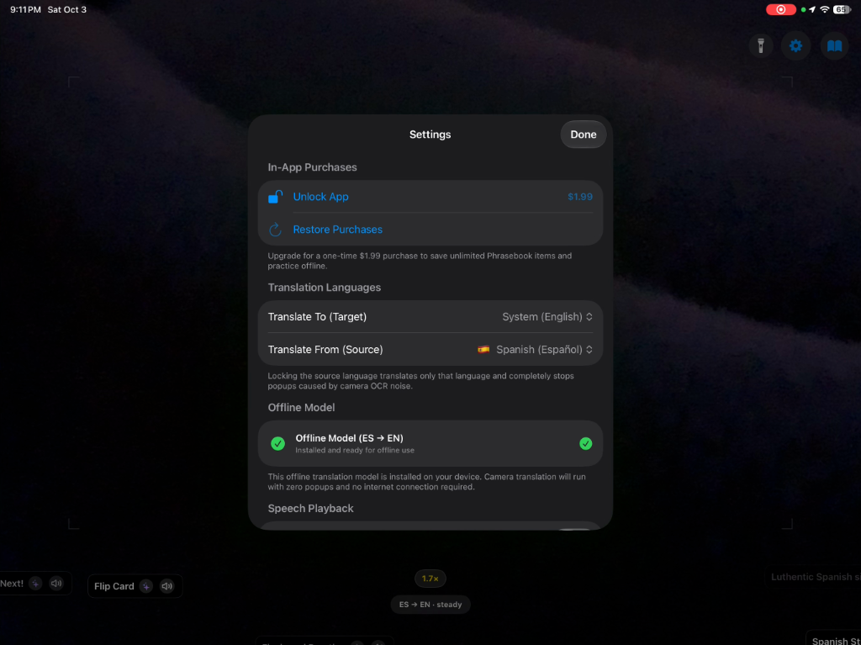Tap the 9:11 PM clock
This screenshot has width=861, height=645.
25,9
